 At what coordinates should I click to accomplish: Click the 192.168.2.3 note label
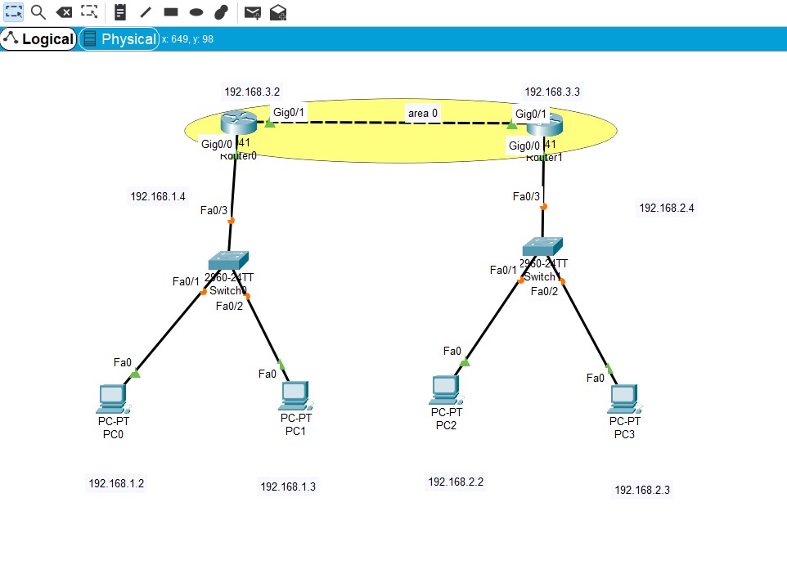[642, 490]
